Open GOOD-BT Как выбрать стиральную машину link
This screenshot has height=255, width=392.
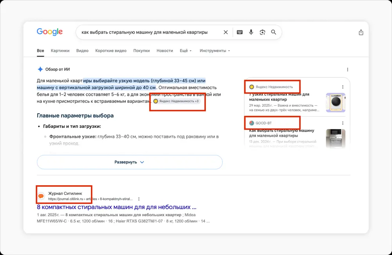pyautogui.click(x=281, y=133)
